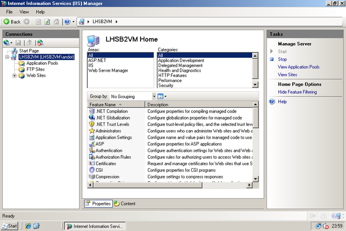
Task: Collapse the LHSB2VM server tree node
Action: pyautogui.click(x=7, y=57)
